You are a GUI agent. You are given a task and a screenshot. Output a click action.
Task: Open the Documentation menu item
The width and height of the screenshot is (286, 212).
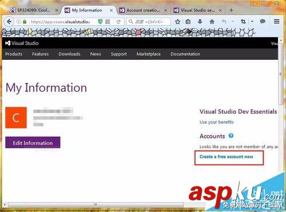point(185,54)
